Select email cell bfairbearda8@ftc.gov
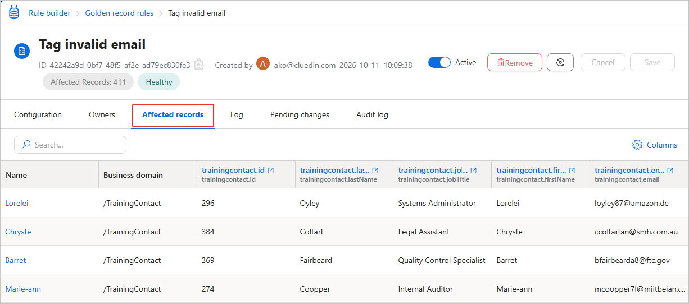Image resolution: width=689 pixels, height=304 pixels. [632, 260]
